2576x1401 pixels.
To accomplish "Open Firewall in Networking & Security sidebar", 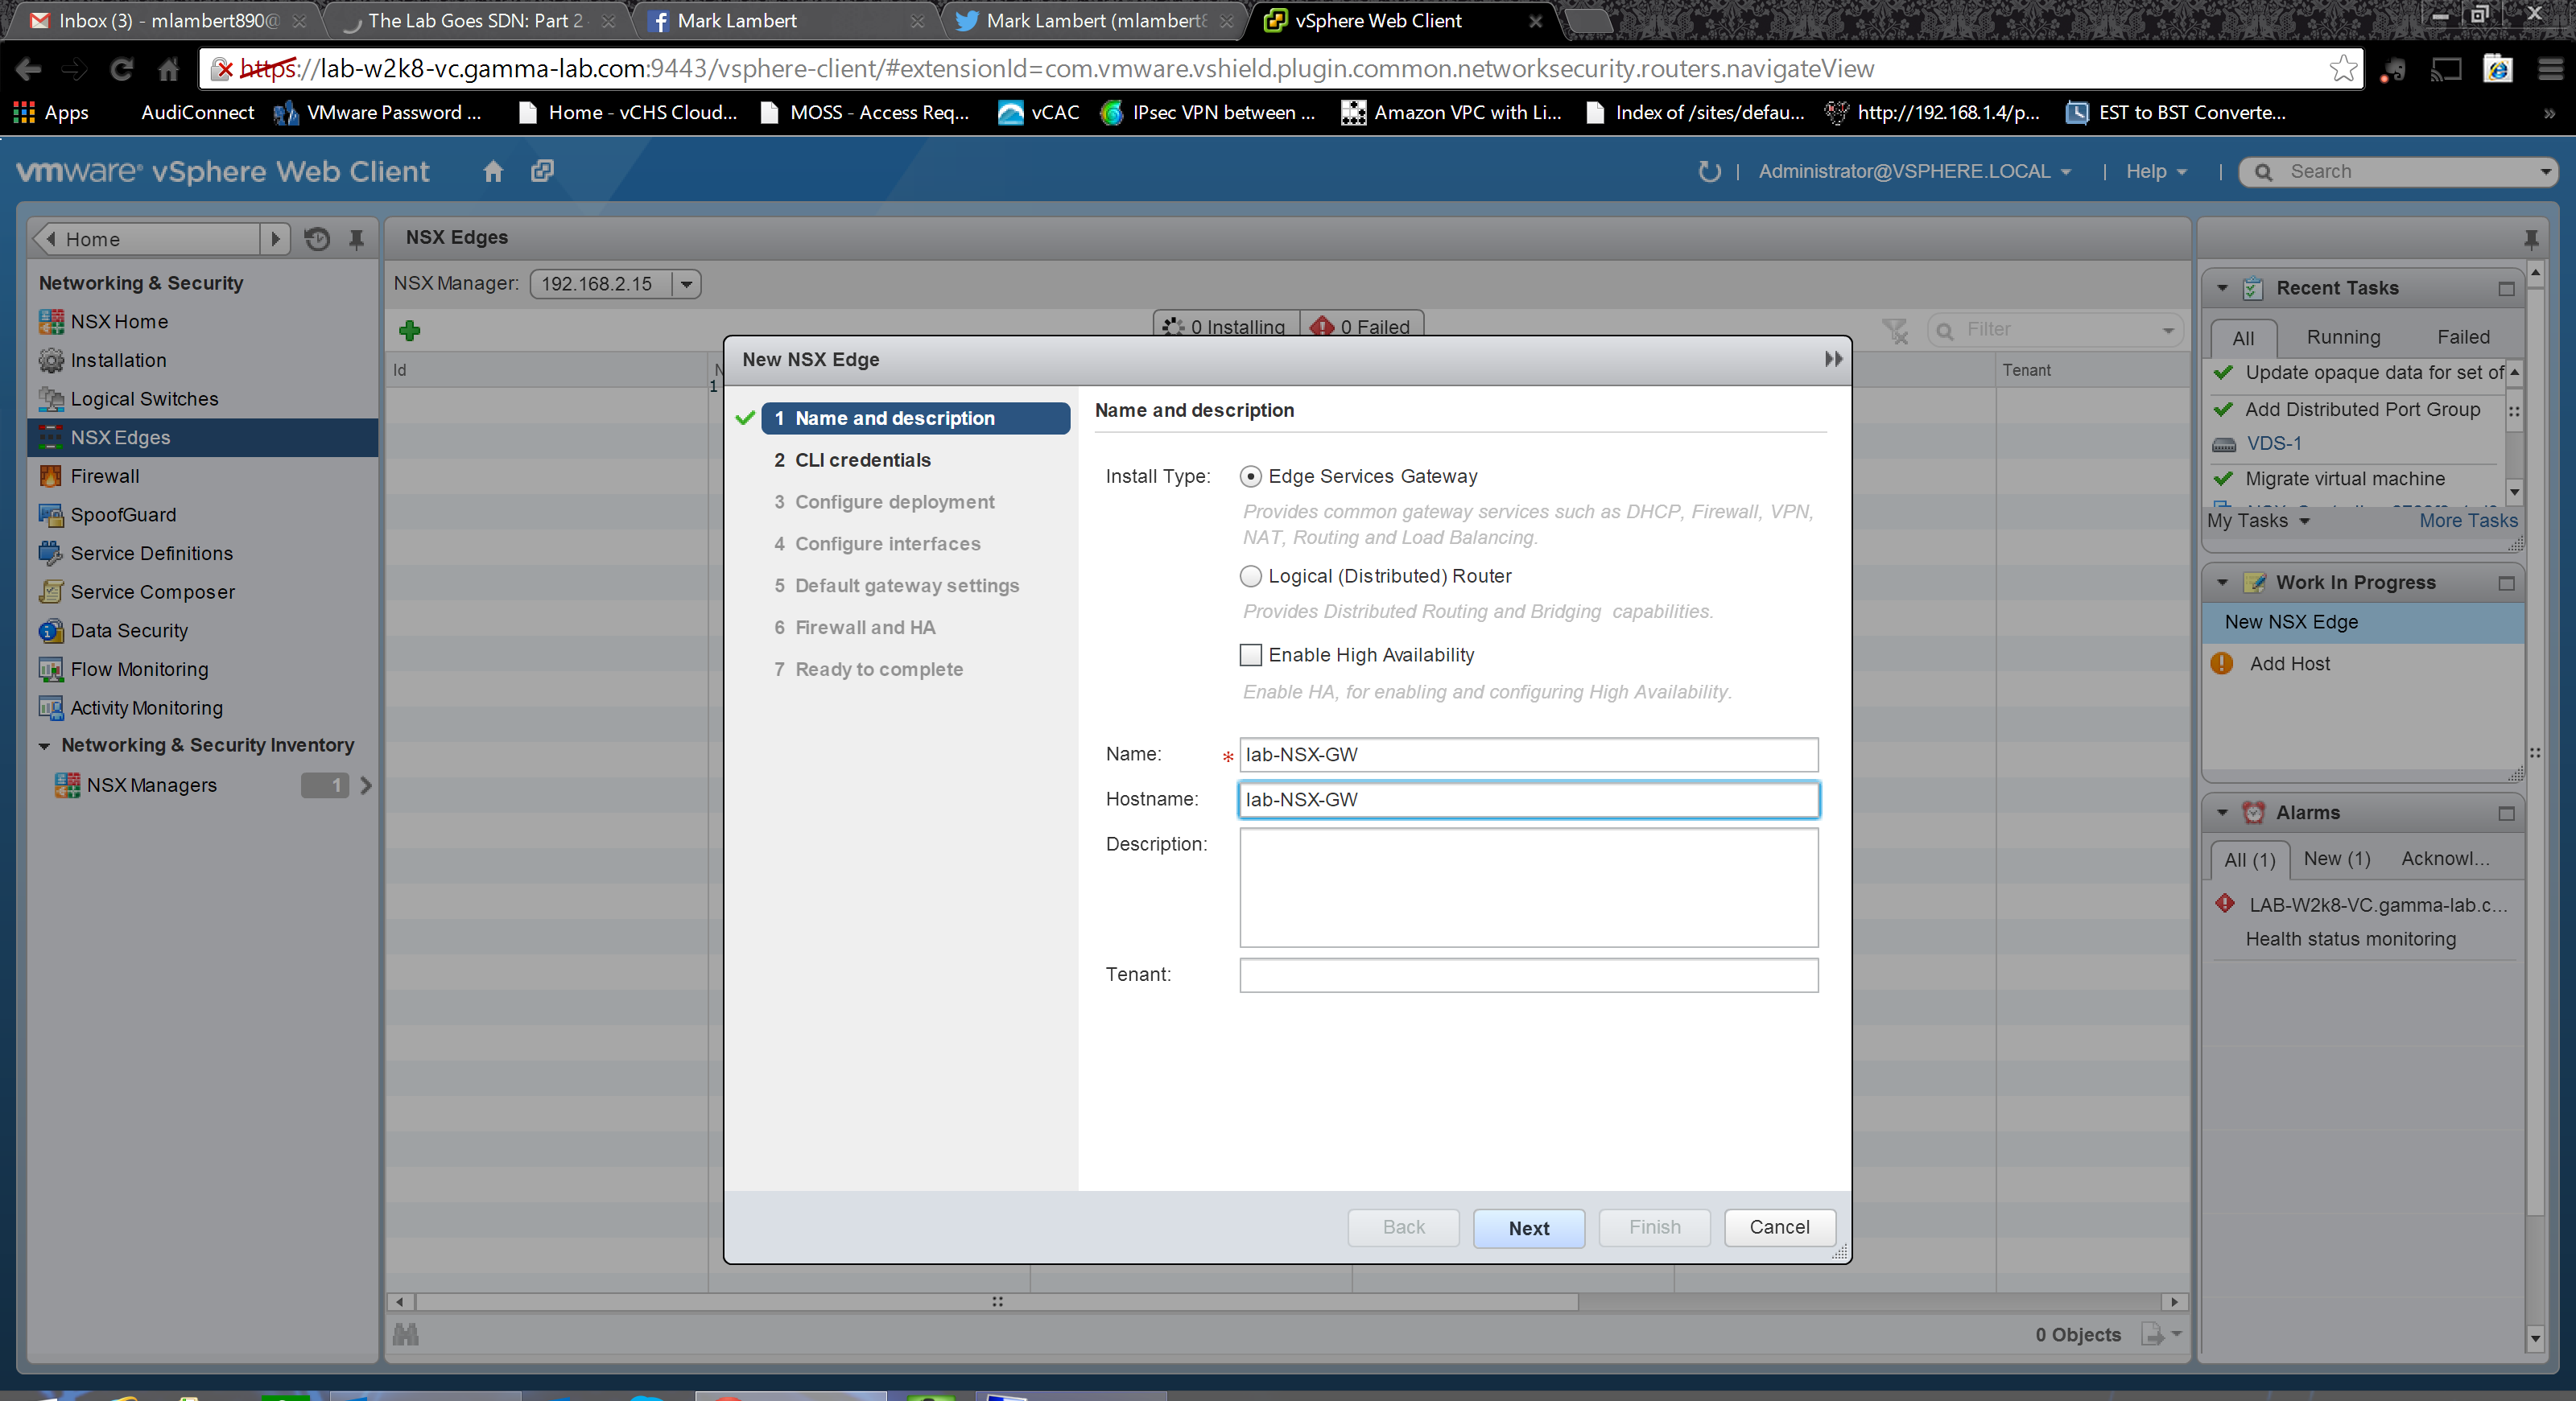I will (x=104, y=476).
